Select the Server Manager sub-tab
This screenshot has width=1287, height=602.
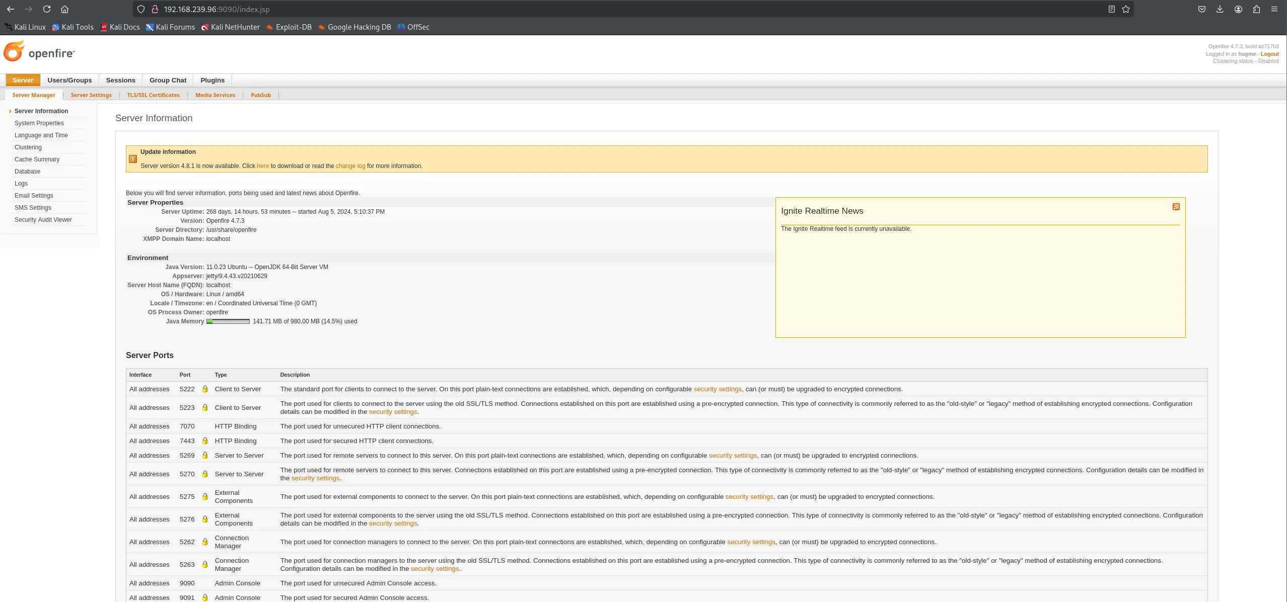click(x=34, y=95)
